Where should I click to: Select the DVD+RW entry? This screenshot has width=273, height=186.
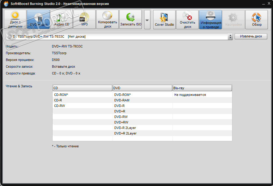(121, 122)
